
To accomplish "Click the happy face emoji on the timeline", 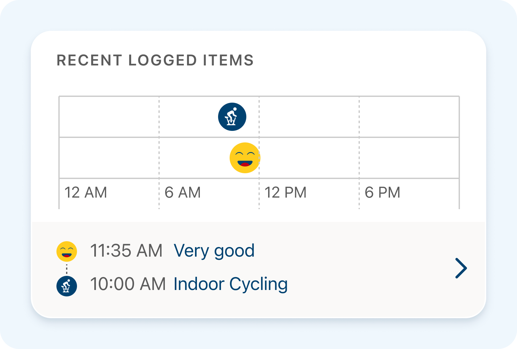I will coord(245,158).
